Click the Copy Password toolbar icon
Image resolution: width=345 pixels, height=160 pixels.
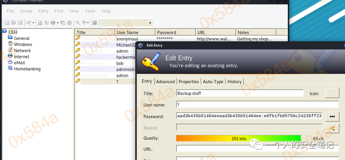click(46, 23)
